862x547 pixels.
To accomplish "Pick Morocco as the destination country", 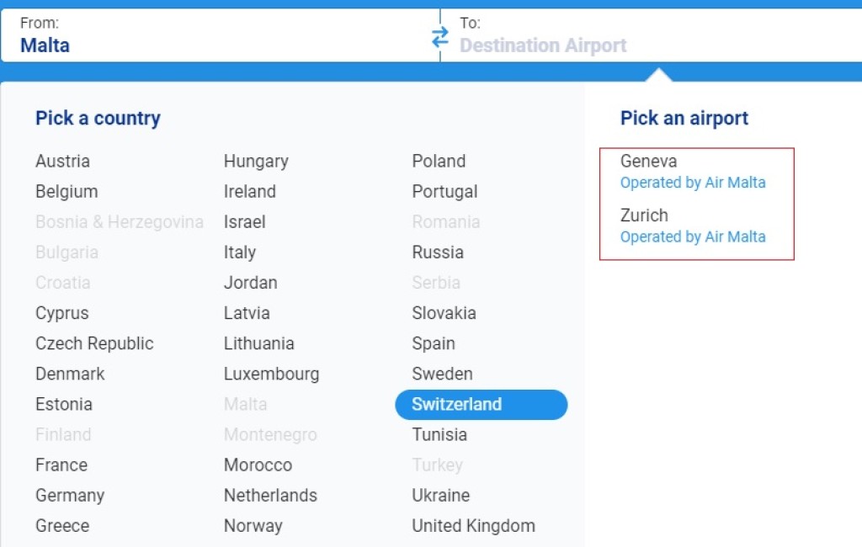I will pyautogui.click(x=258, y=465).
